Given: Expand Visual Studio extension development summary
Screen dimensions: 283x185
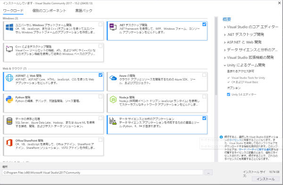Looking at the screenshot, I should [225, 58].
